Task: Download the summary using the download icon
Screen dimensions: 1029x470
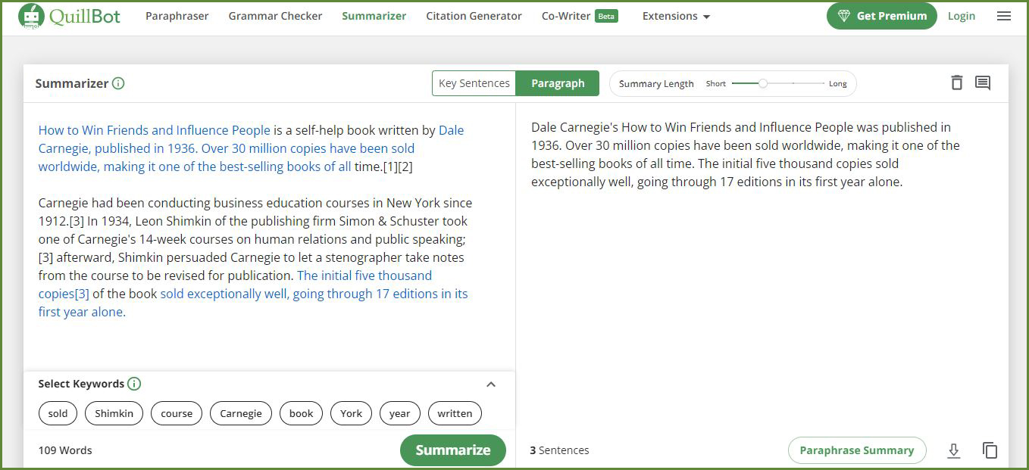Action: tap(954, 450)
